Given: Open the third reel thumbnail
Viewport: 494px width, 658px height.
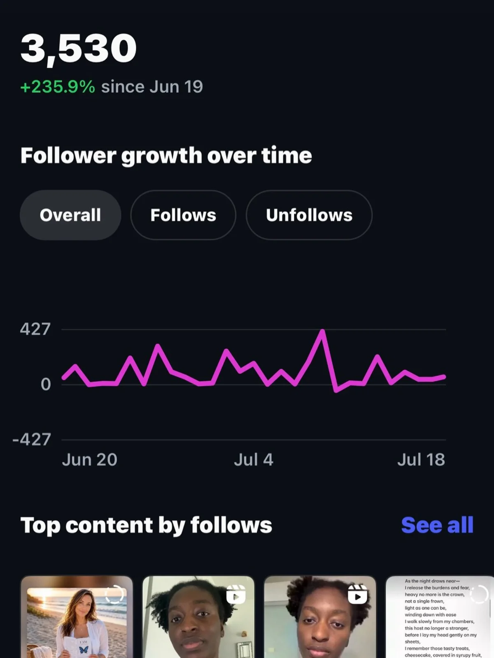Looking at the screenshot, I should coord(320,617).
